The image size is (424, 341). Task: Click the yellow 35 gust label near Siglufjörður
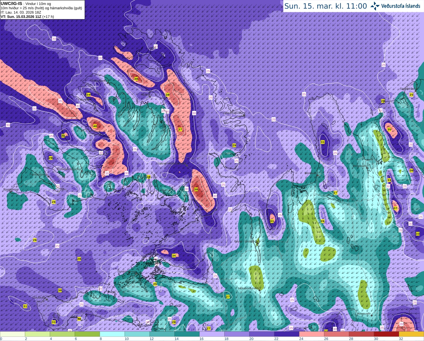(389, 129)
